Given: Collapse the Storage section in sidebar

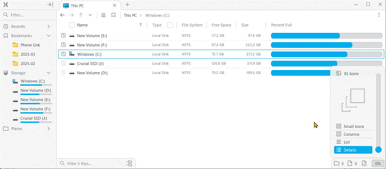Looking at the screenshot, I should click(x=49, y=73).
